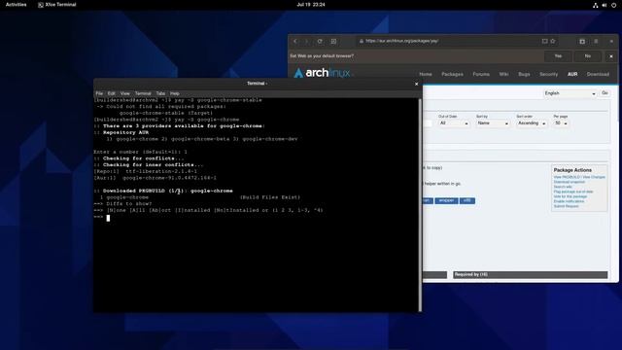Open the tab overview icon in browser
This screenshot has width=622, height=350.
pos(582,41)
